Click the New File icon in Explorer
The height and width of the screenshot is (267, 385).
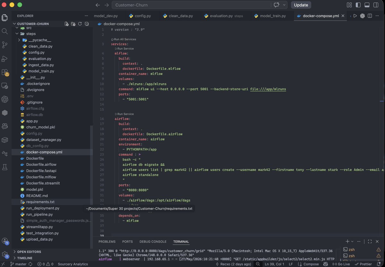point(66,24)
